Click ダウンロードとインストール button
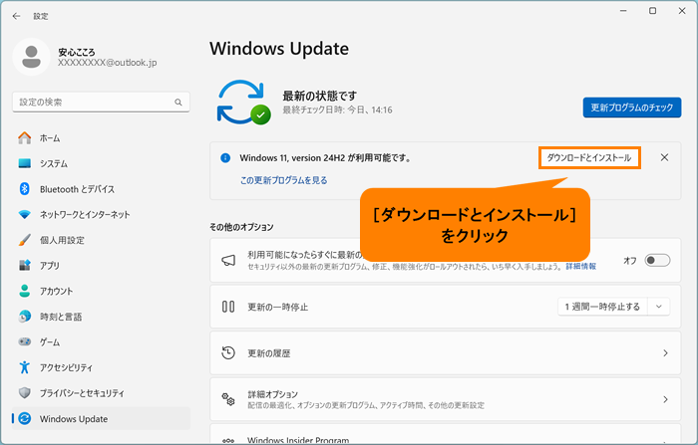Screen dimensions: 698x445 (588, 158)
